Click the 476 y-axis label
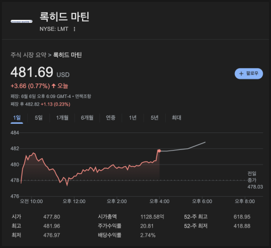The height and width of the screenshot is (248, 271). (15, 196)
